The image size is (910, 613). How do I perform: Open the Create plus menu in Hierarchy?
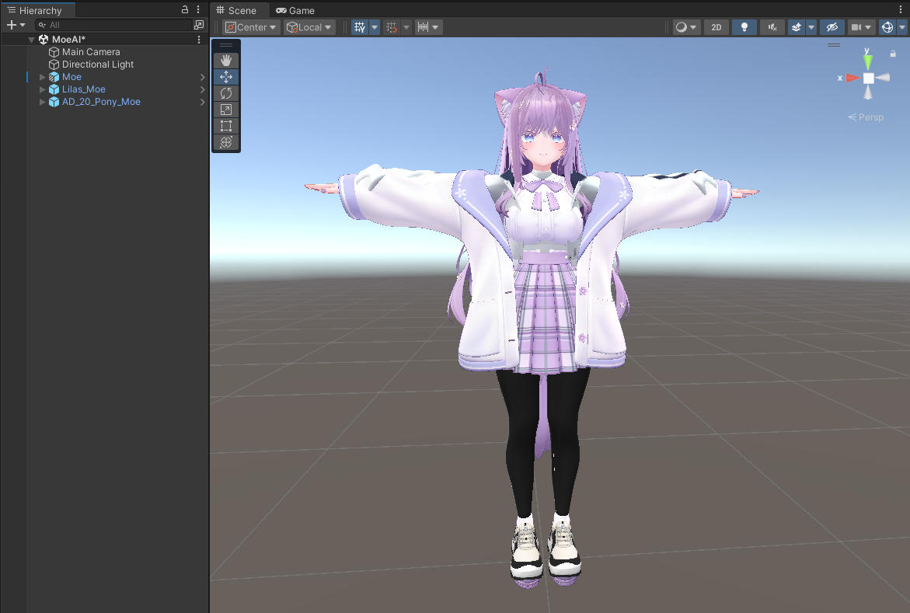tap(16, 25)
